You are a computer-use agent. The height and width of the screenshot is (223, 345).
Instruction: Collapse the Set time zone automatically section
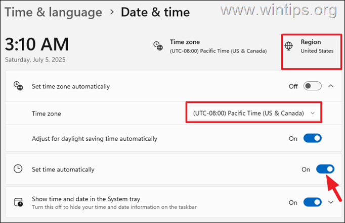click(x=331, y=86)
